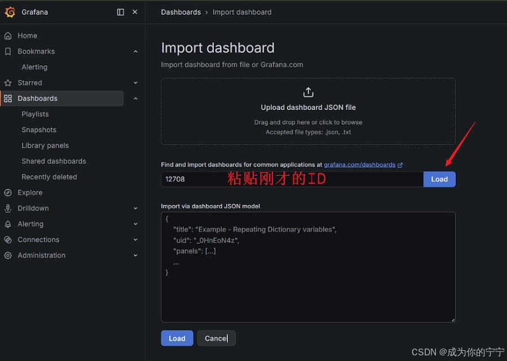The width and height of the screenshot is (507, 361).
Task: Open Home in the sidebar
Action: 28,35
